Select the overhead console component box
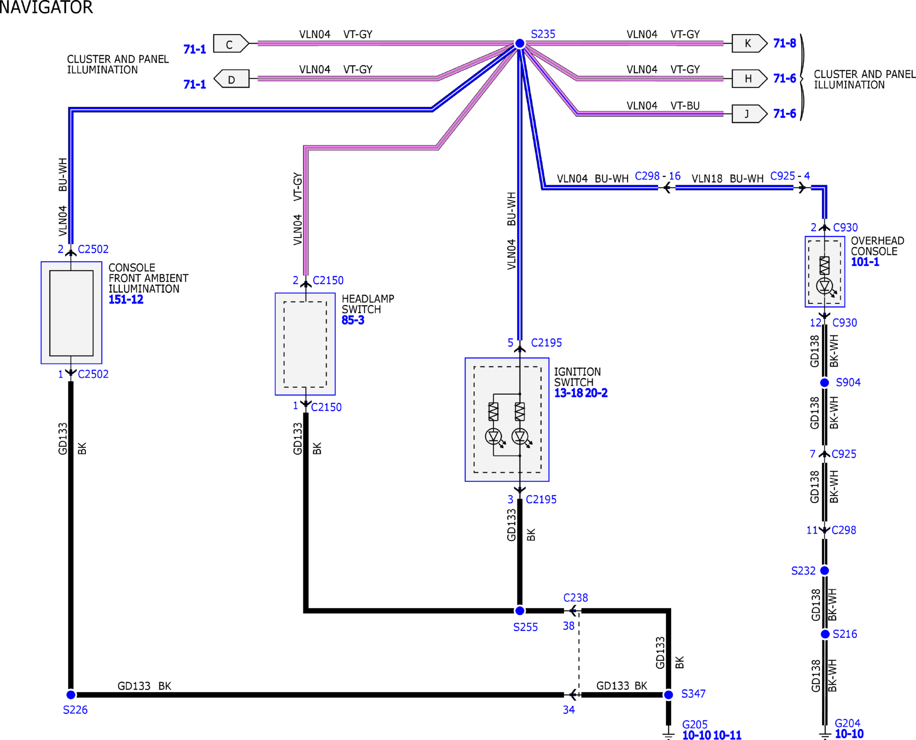Screen dimensions: 916x740 825,272
